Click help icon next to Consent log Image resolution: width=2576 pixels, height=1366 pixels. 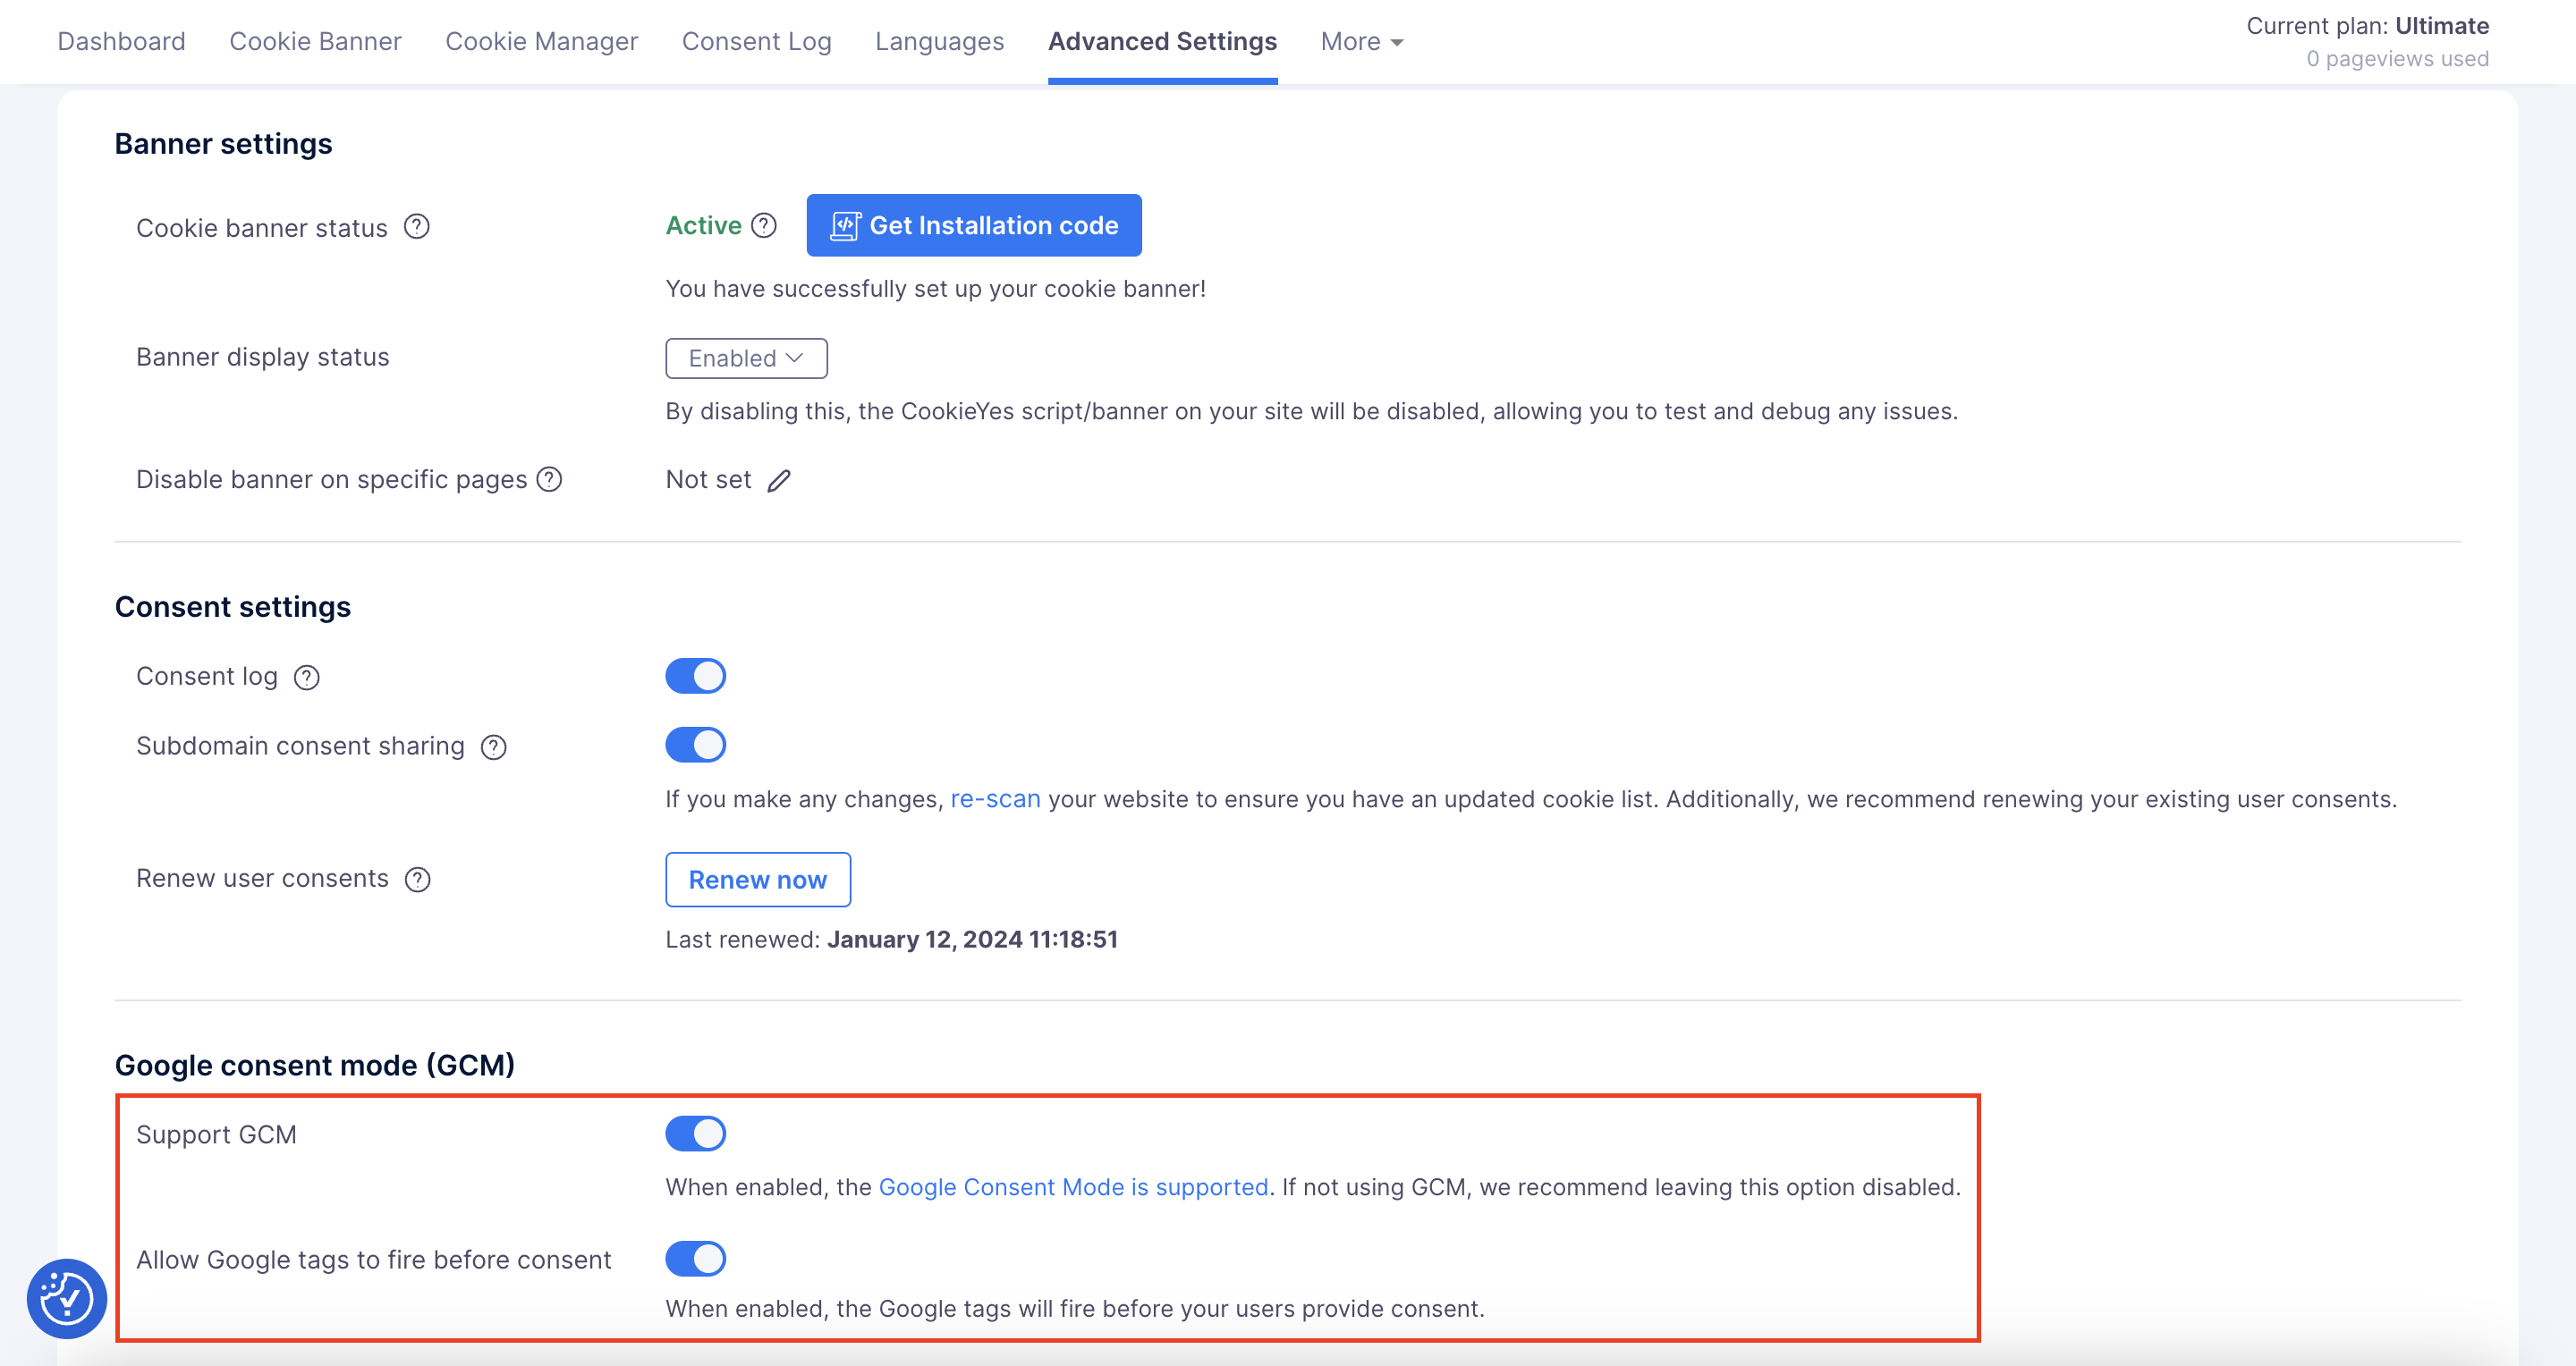click(307, 678)
